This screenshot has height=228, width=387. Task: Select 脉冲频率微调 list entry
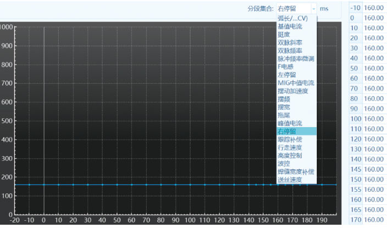tap(295, 59)
